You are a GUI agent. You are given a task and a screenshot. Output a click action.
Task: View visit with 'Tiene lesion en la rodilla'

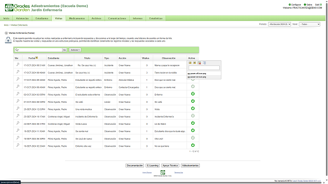[18, 72]
